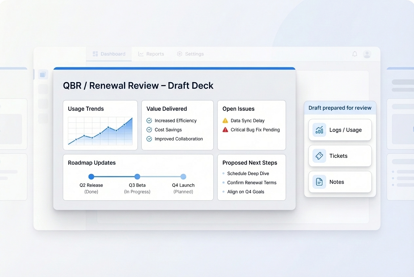Image resolution: width=414 pixels, height=277 pixels.
Task: Open the Settings tab
Action: point(190,54)
